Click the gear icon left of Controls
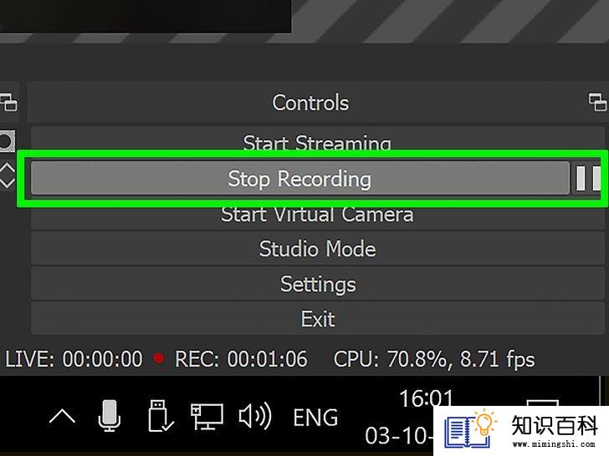 click(x=7, y=141)
